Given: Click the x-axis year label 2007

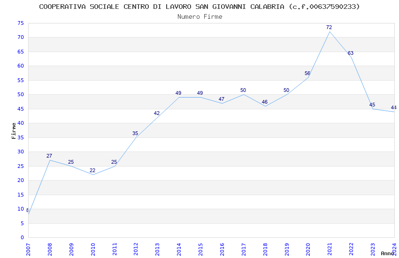Looking at the screenshot, I should 28,250.
